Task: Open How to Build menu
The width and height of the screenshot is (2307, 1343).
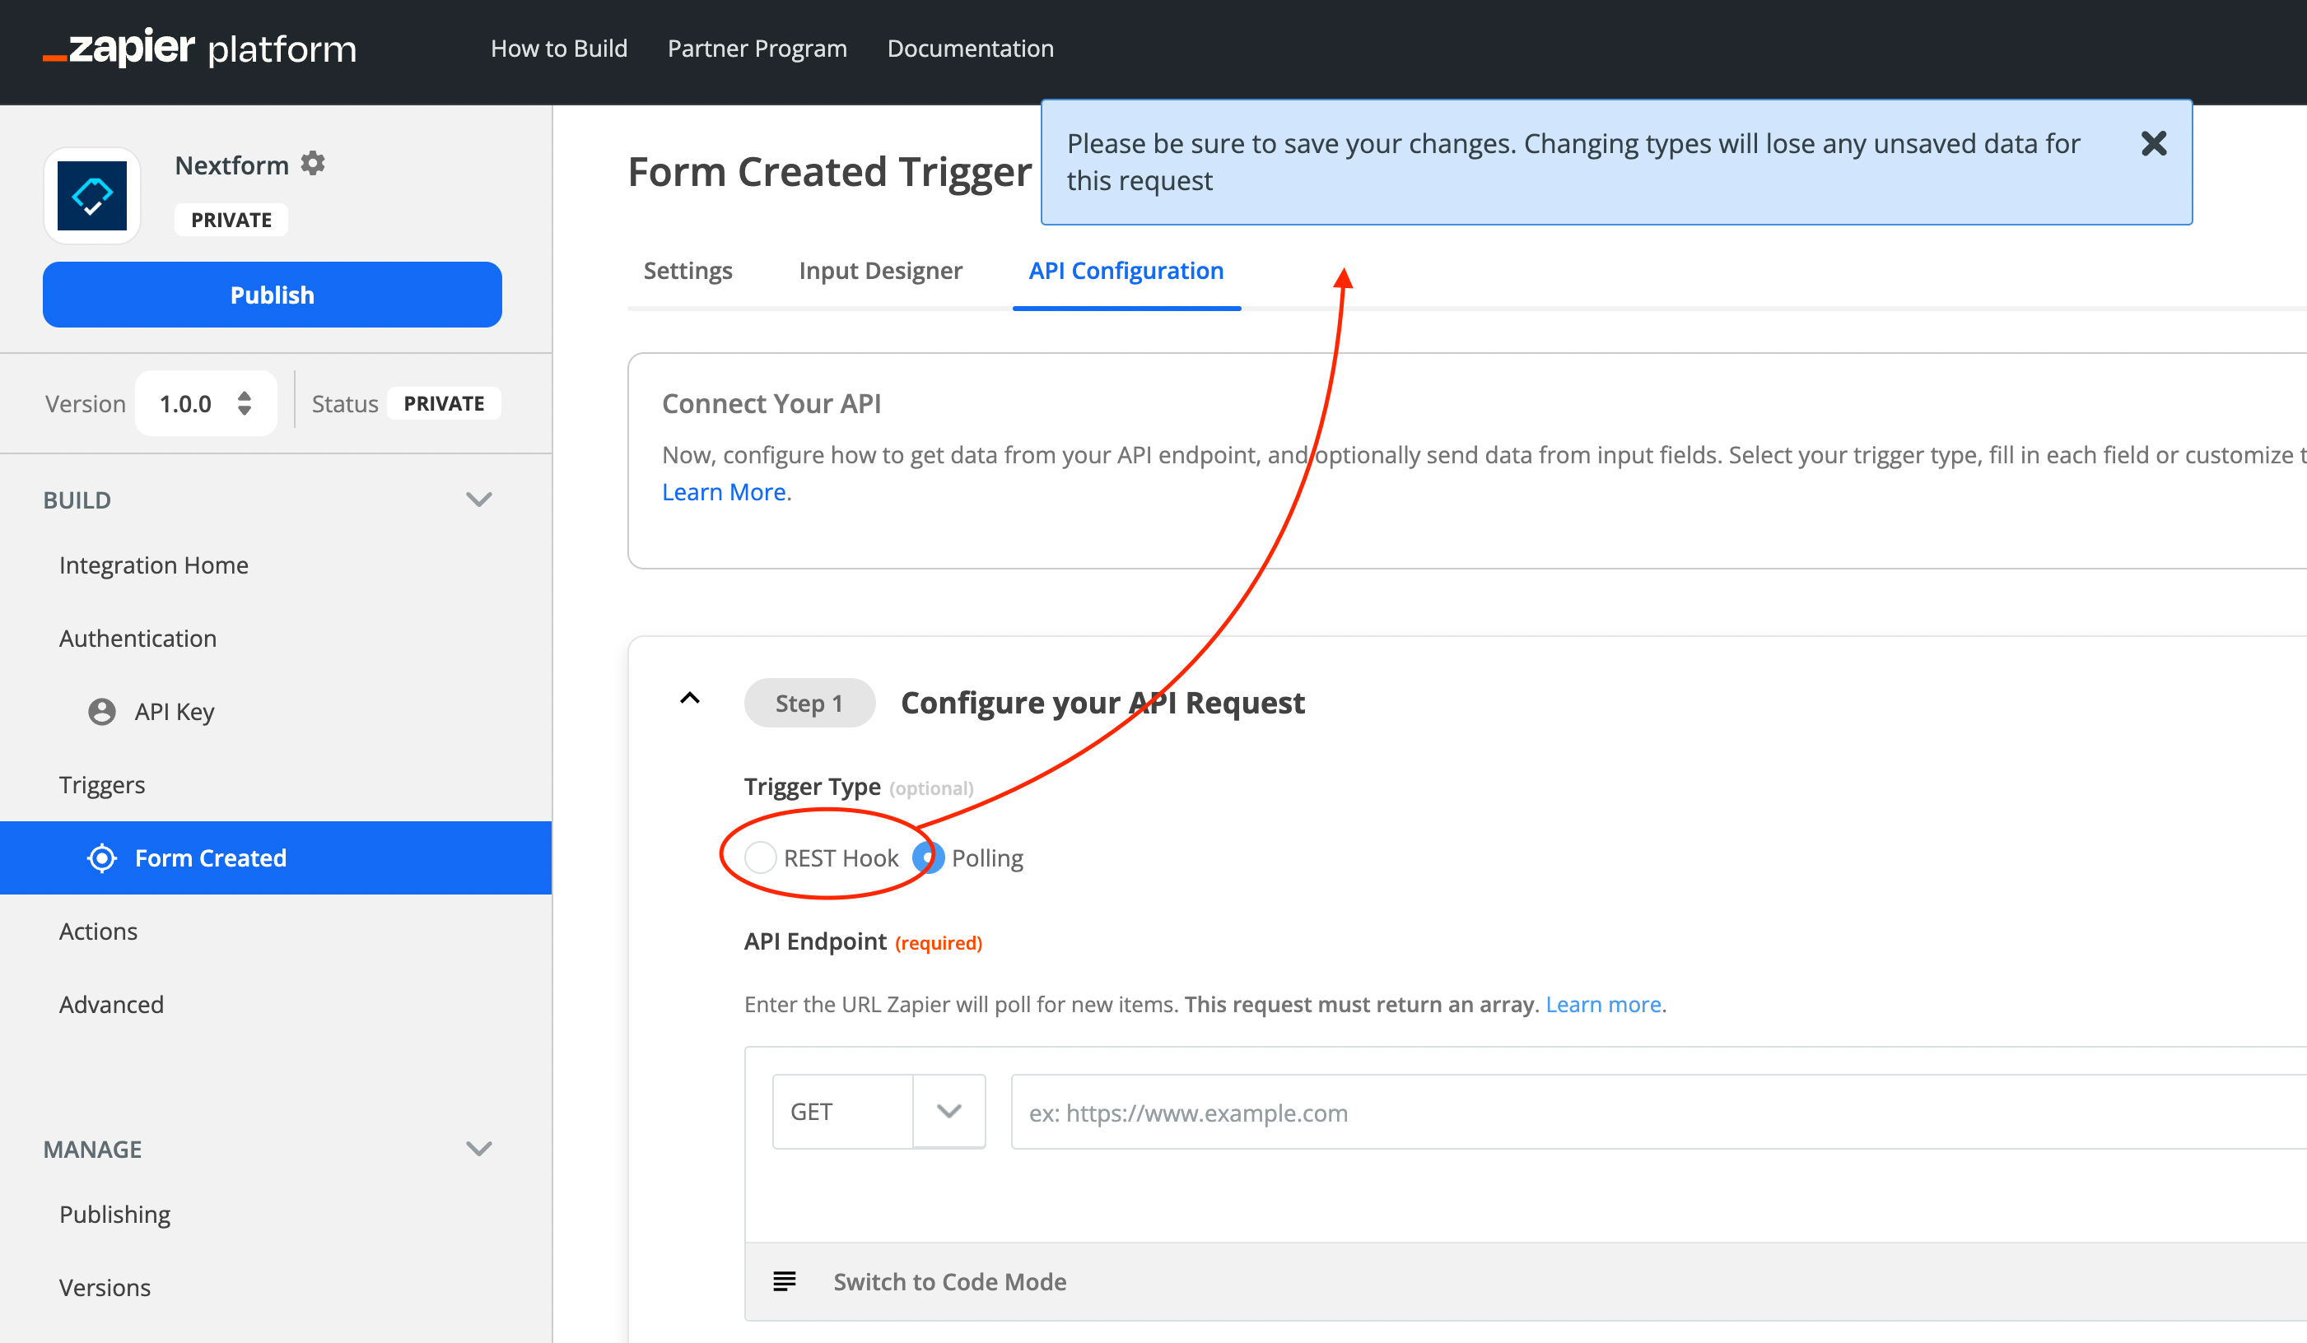Action: coord(558,48)
